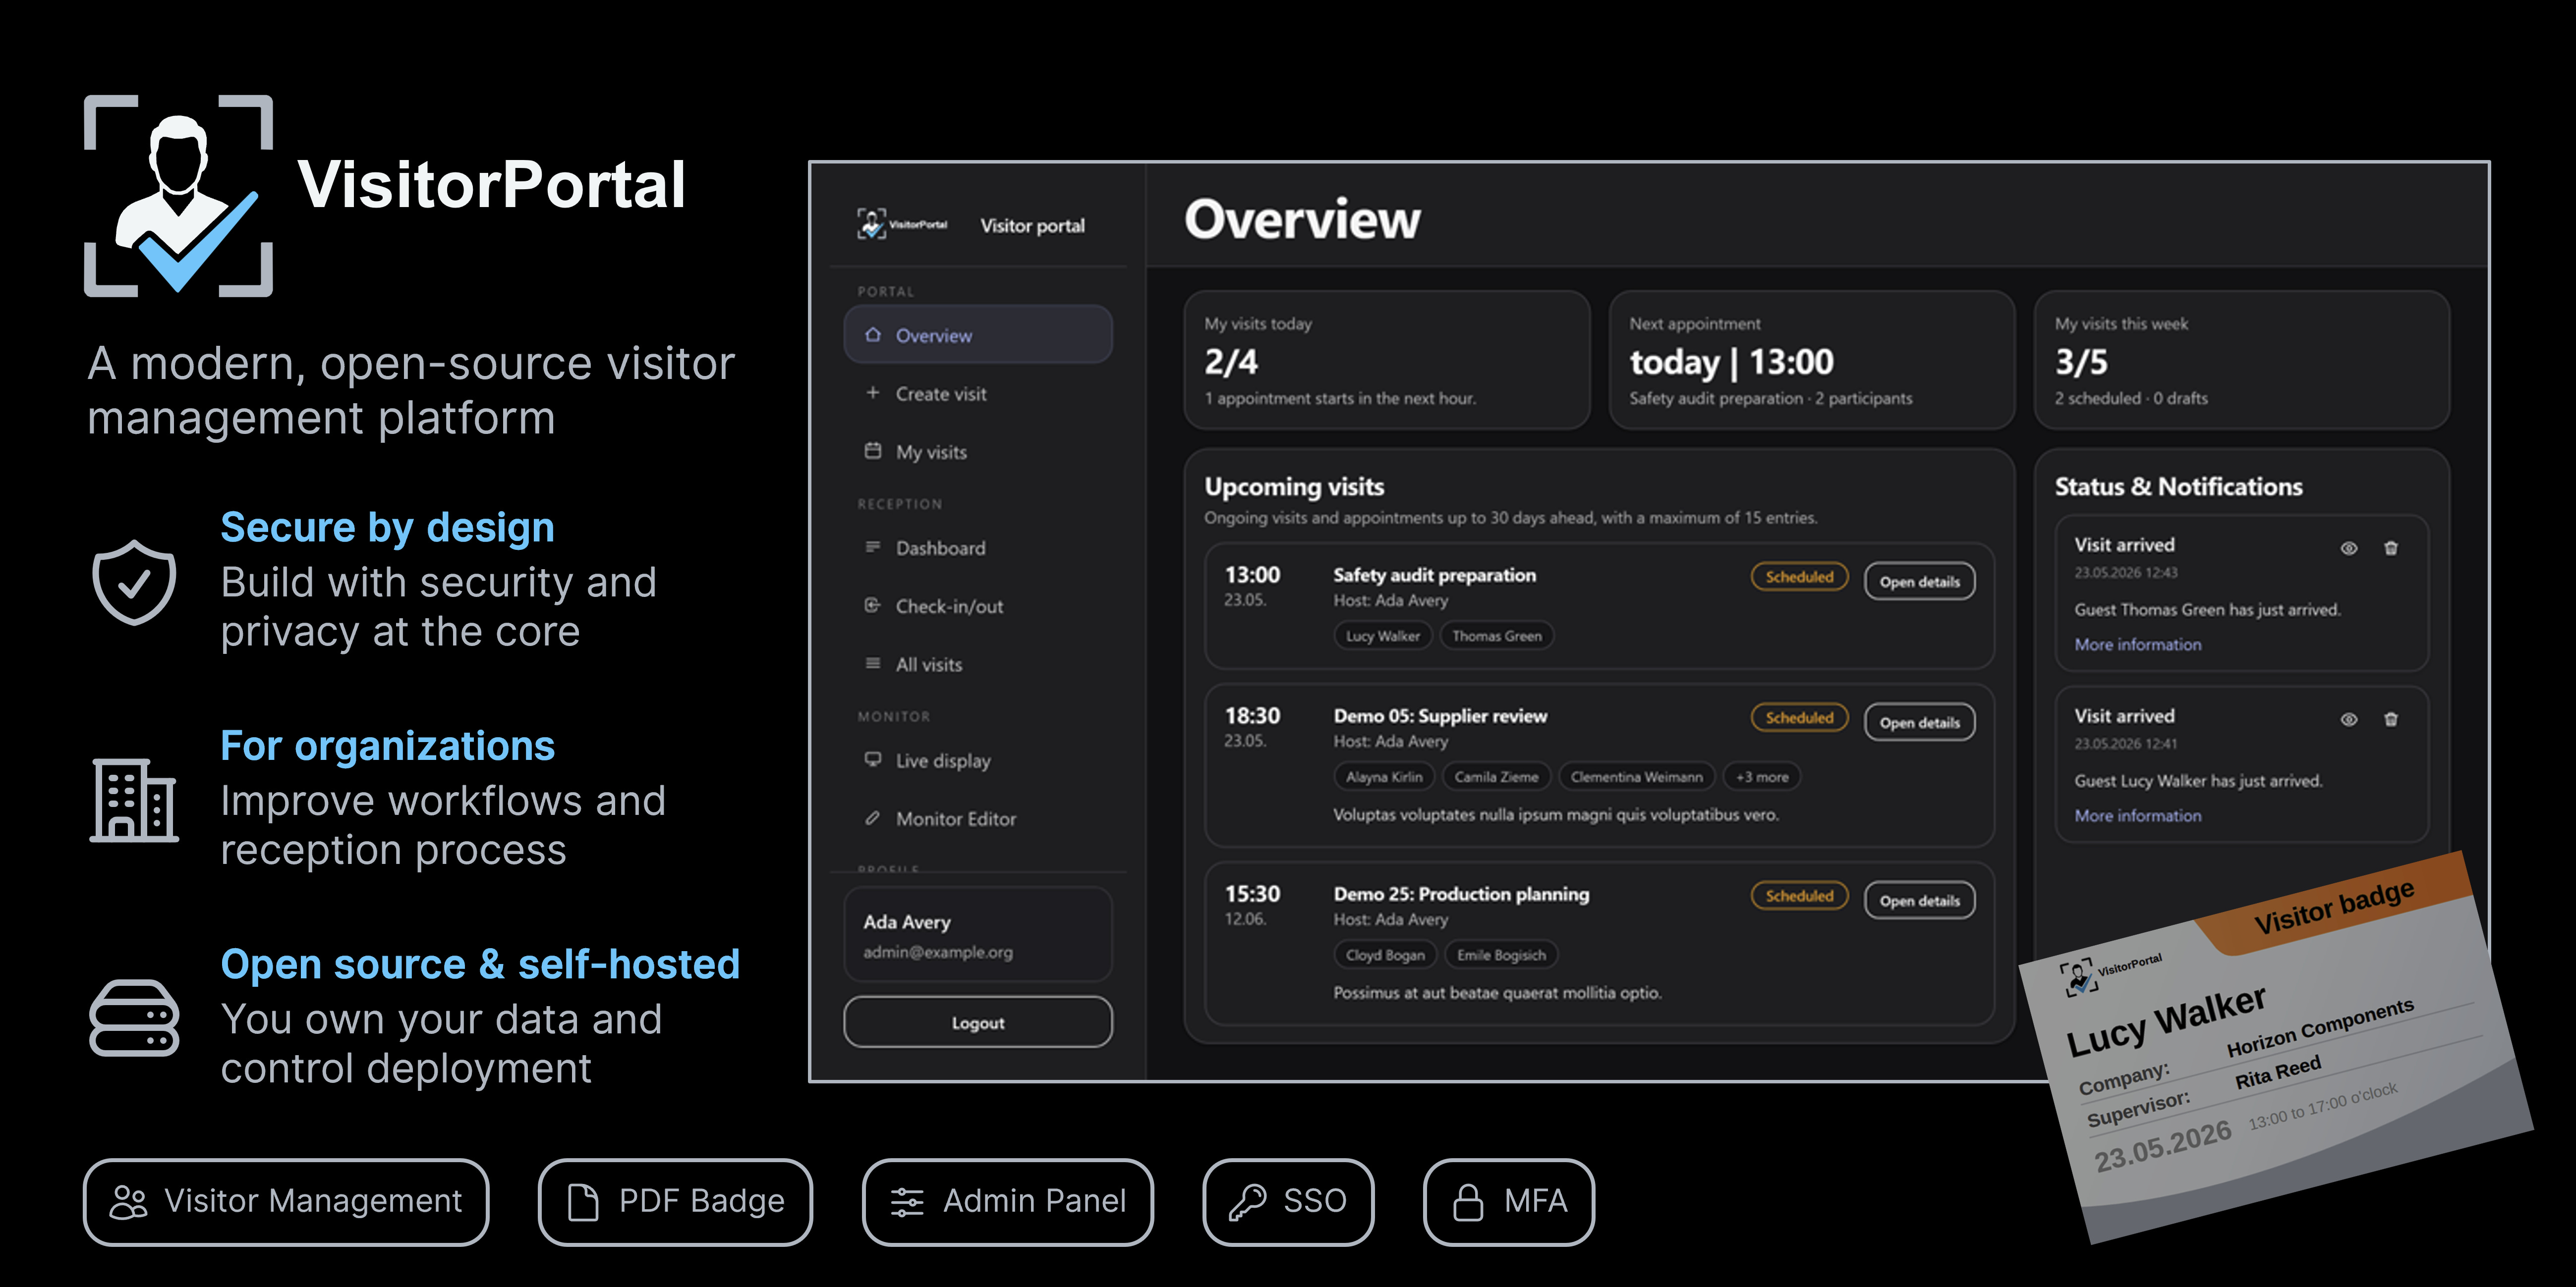The width and height of the screenshot is (2576, 1287).
Task: Click the lock icon in MFA pill
Action: point(1468,1202)
